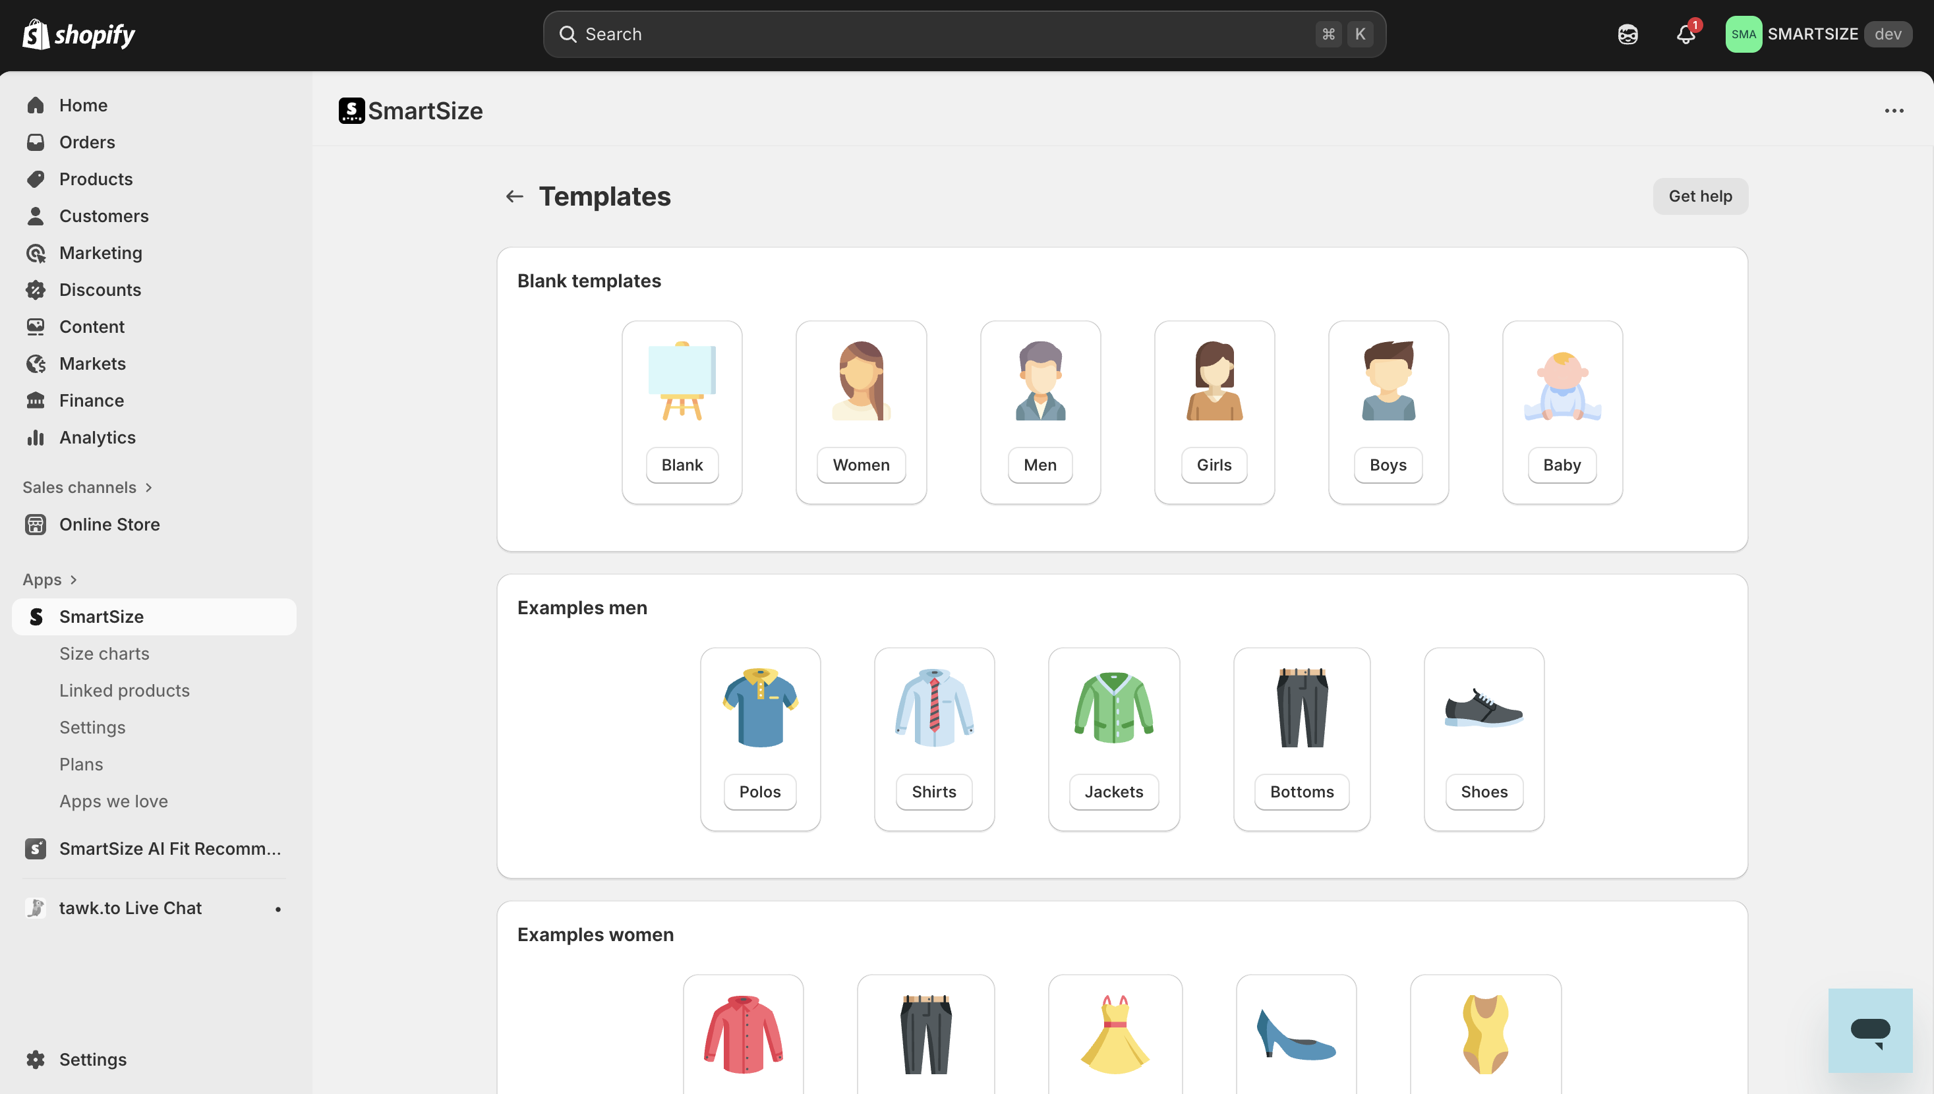Click the Get help button
The width and height of the screenshot is (1934, 1094).
(x=1699, y=197)
